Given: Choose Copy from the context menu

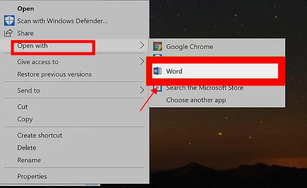Looking at the screenshot, I should [25, 119].
